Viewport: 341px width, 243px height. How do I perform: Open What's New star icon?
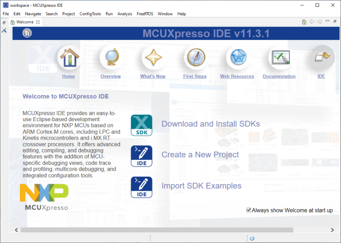pyautogui.click(x=153, y=58)
